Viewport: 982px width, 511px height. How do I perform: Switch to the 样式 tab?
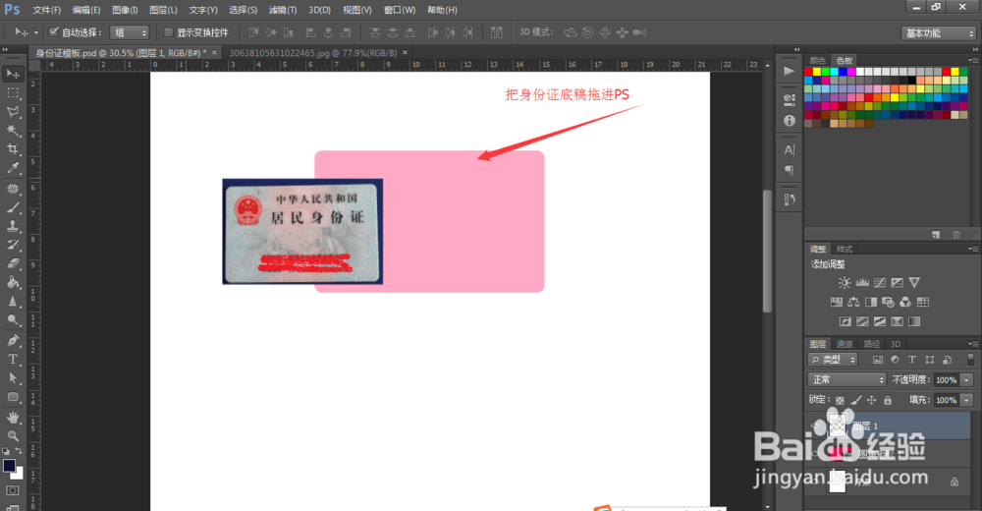click(x=845, y=250)
